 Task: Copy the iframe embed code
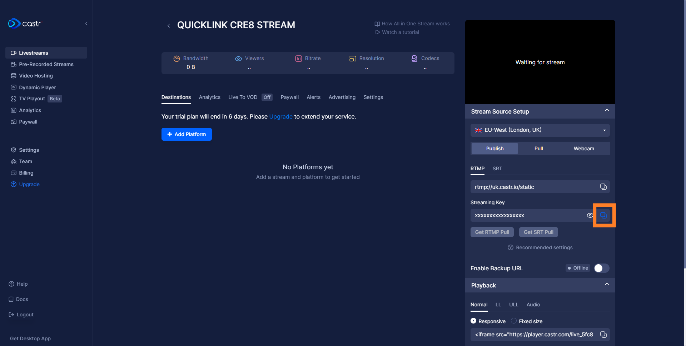point(603,335)
